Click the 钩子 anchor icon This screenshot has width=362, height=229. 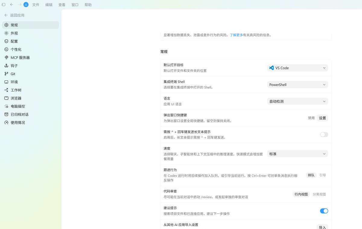(x=6, y=66)
